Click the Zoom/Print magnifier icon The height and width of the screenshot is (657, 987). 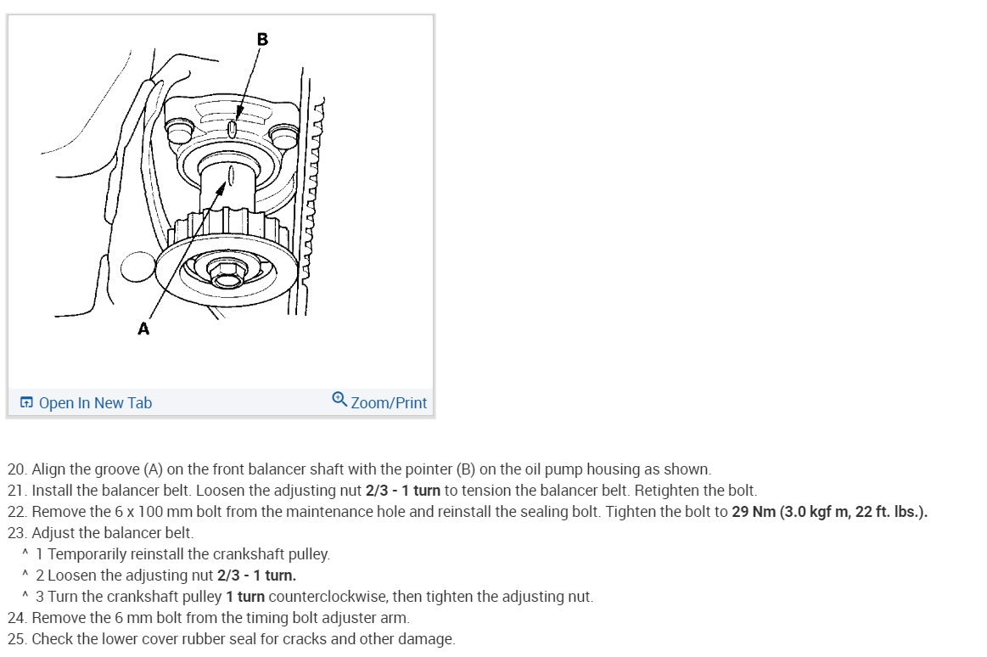point(339,400)
